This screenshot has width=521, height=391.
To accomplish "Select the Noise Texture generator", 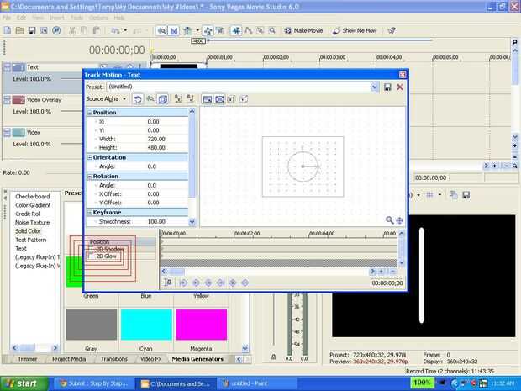I will (x=32, y=223).
